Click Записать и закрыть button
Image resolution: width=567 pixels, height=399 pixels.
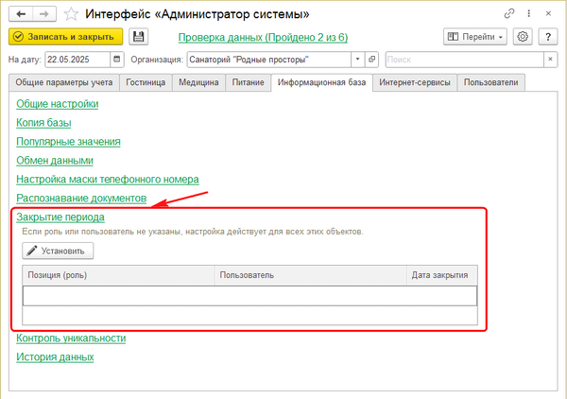66,37
